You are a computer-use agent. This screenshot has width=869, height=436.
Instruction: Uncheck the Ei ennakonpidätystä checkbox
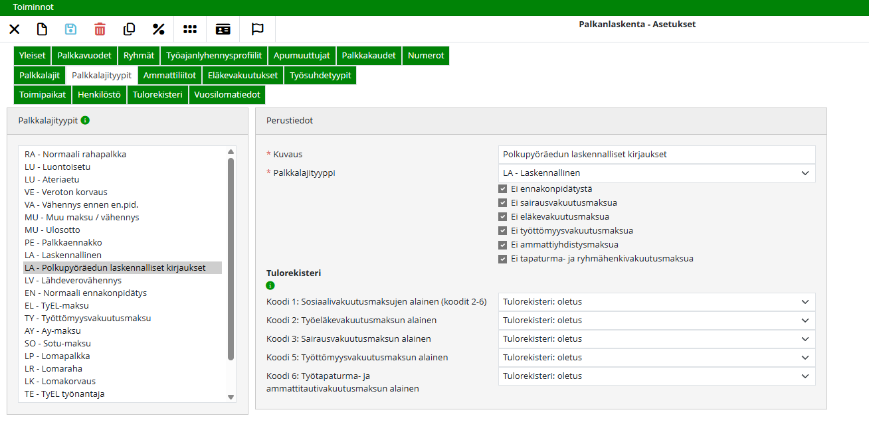(503, 189)
